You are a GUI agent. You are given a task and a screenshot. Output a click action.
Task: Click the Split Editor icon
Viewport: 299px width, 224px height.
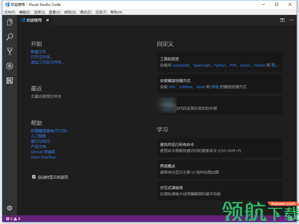[282, 20]
